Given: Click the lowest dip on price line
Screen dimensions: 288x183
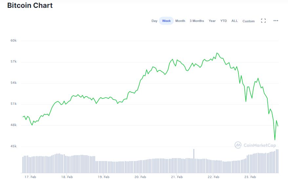Looking at the screenshot, I should pyautogui.click(x=275, y=140).
